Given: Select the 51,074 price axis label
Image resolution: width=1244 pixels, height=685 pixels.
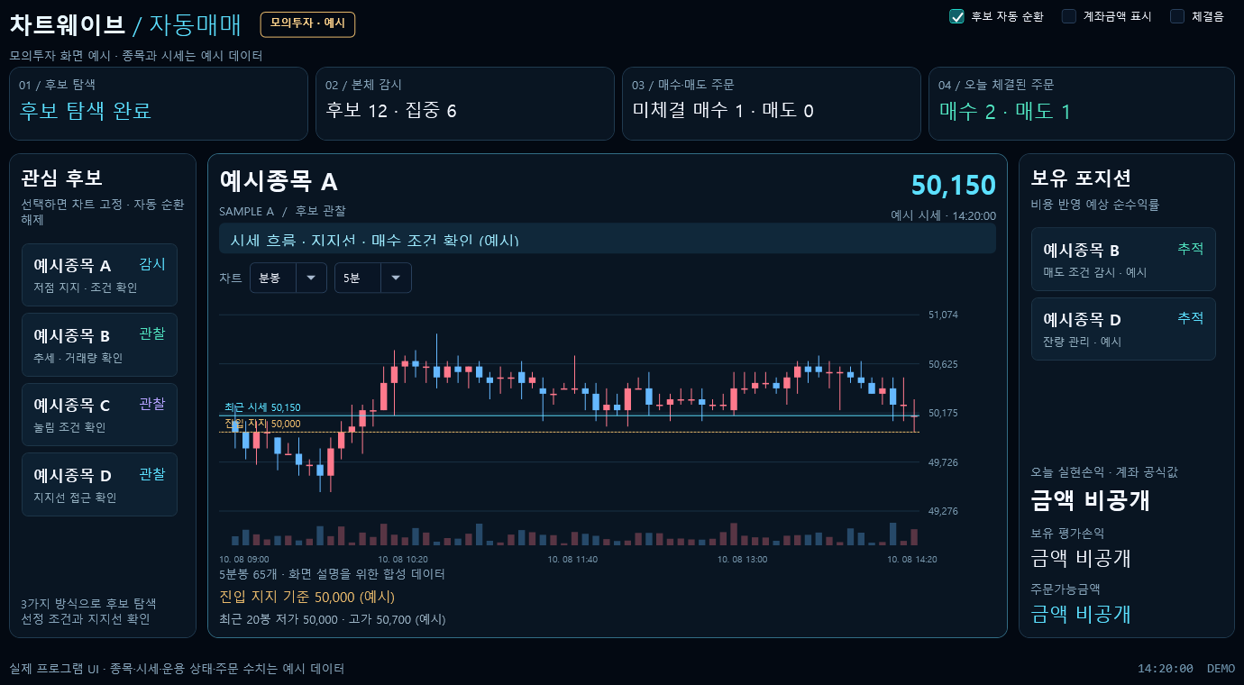Looking at the screenshot, I should 943,315.
